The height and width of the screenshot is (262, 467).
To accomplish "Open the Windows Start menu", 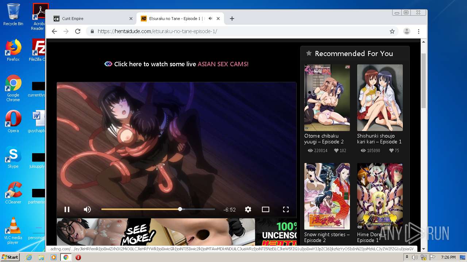I will [10, 257].
